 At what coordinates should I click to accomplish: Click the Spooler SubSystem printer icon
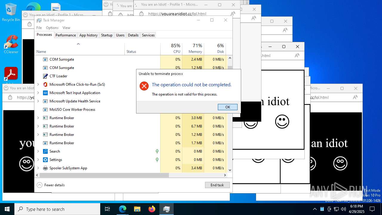[x=45, y=168]
